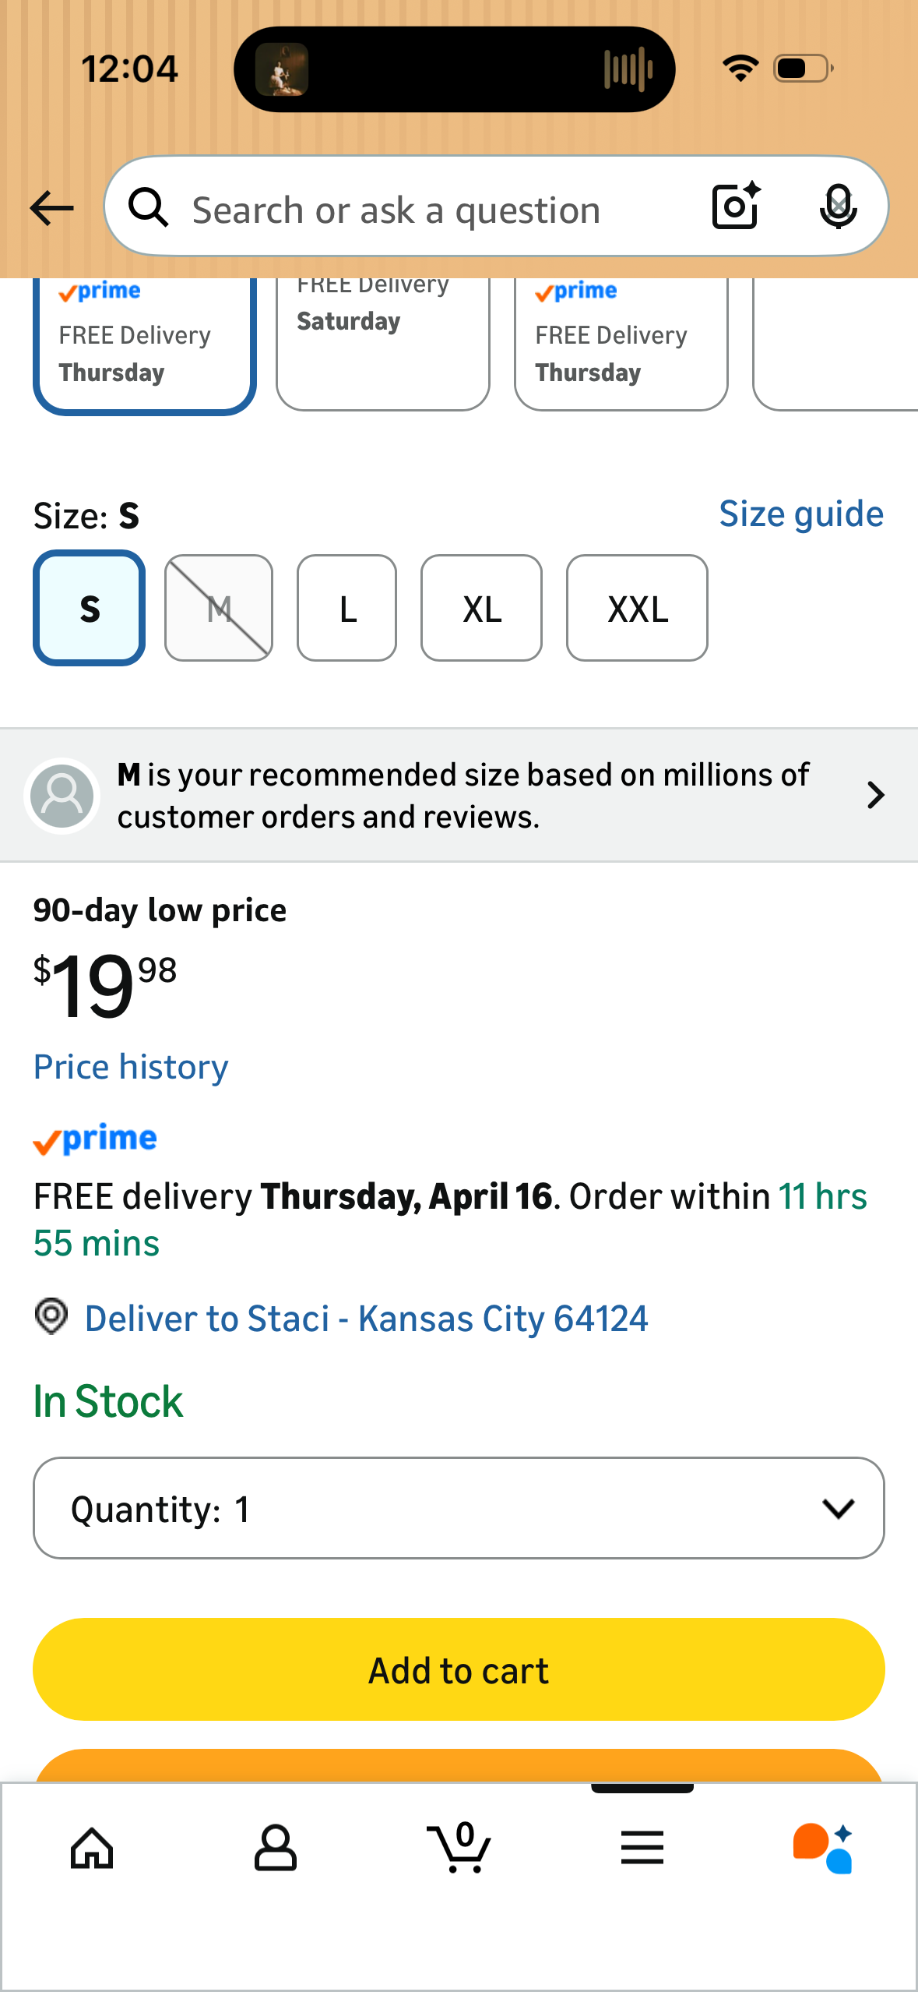Open account profile icon in bottom bar
Image resolution: width=918 pixels, height=1992 pixels.
coord(276,1848)
